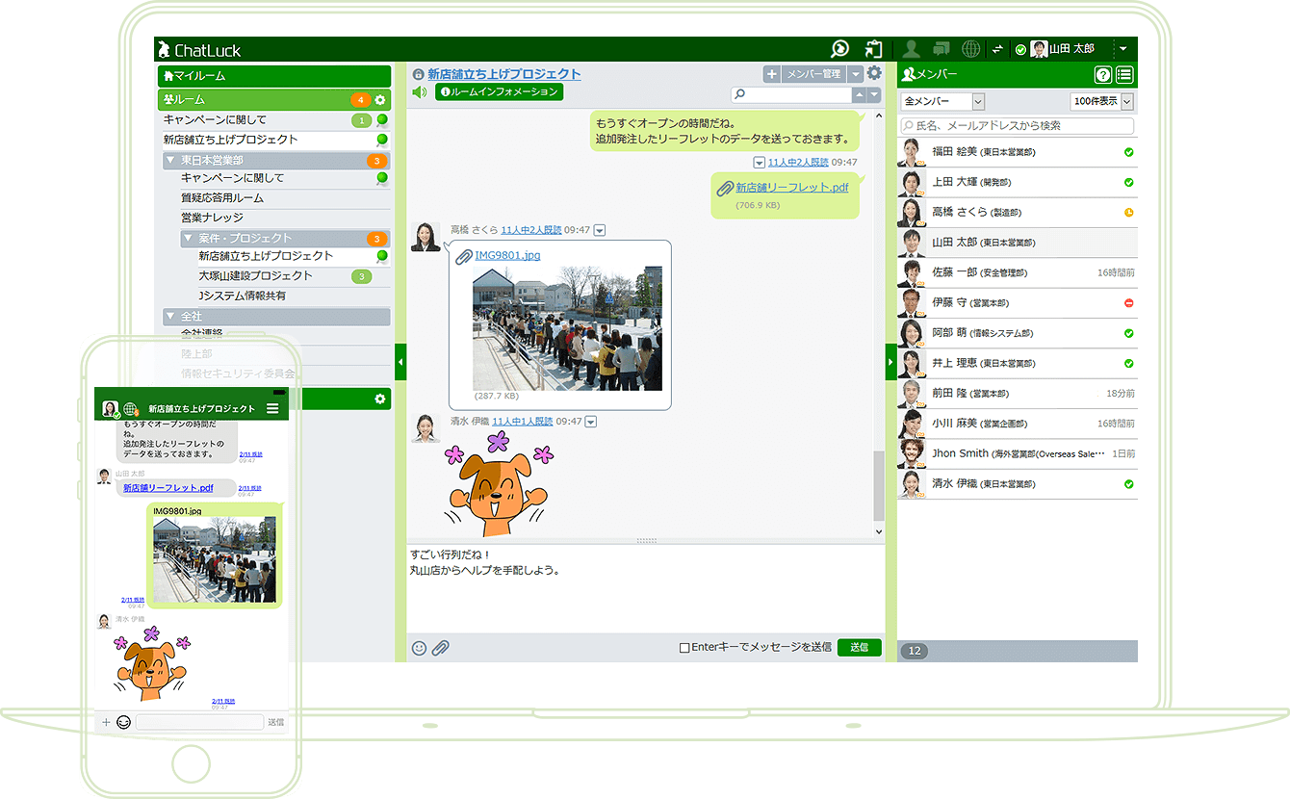This screenshot has height=799, width=1290.
Task: Open dropdown arrow next to メンバー管理
Action: click(855, 74)
